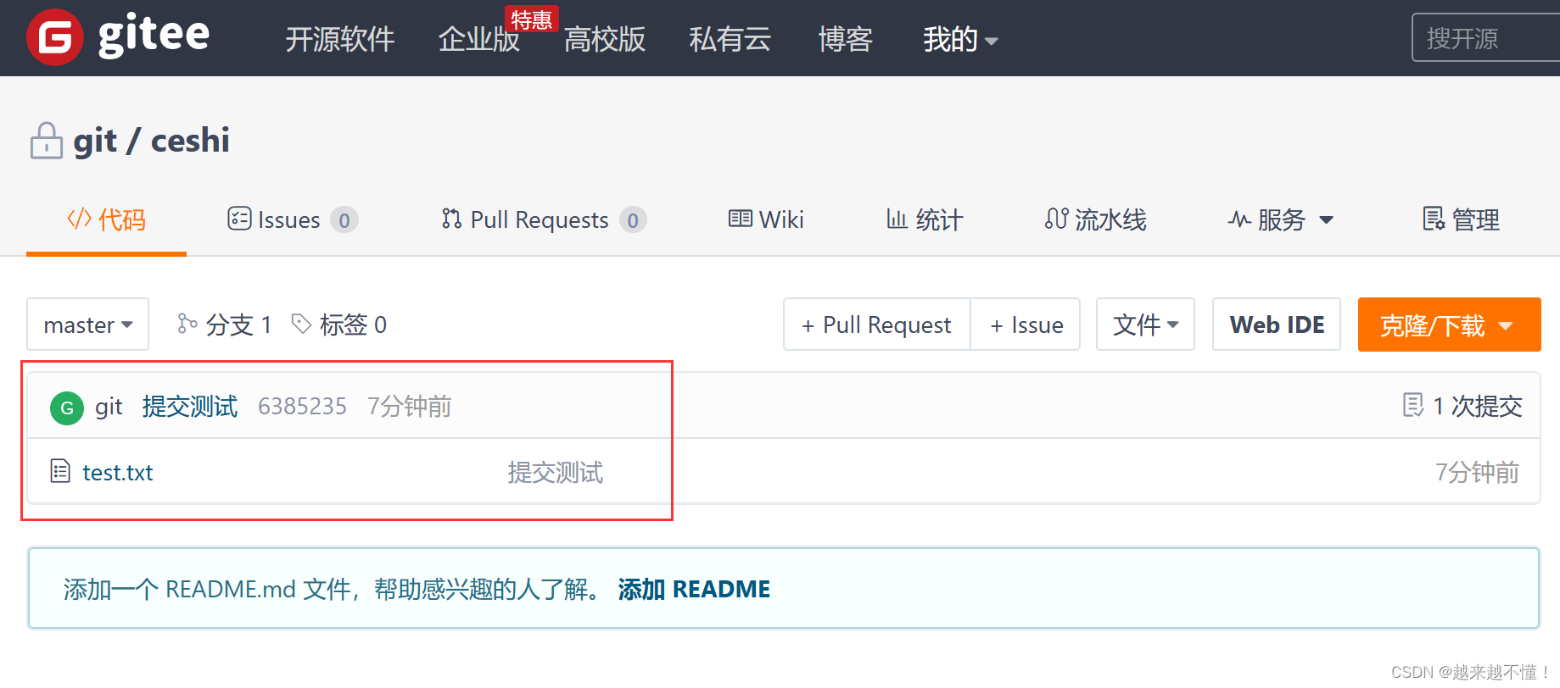Click the code brackets icon in 代码 tab

pos(79,219)
